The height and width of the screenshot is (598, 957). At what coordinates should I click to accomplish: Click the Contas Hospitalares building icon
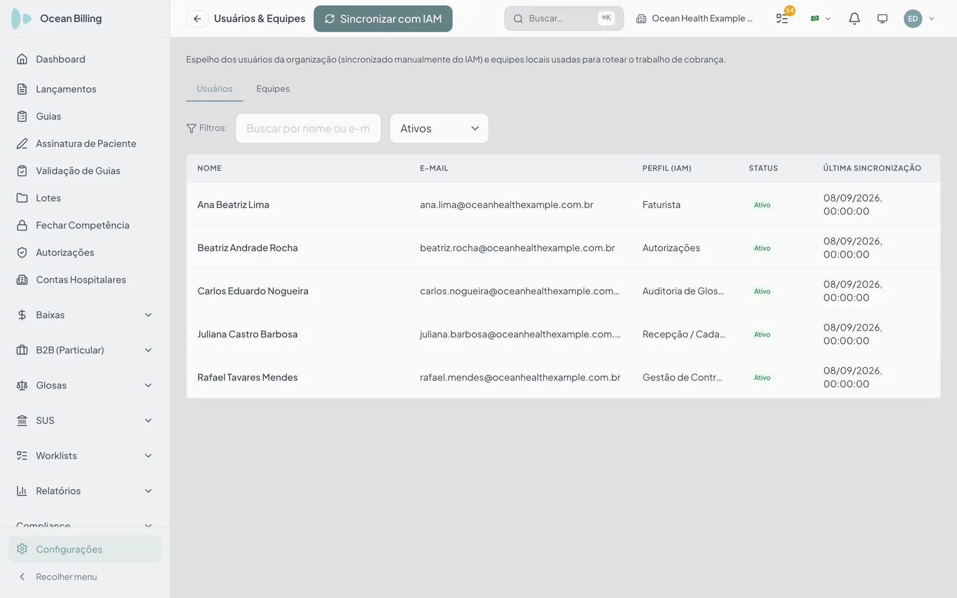click(x=22, y=280)
